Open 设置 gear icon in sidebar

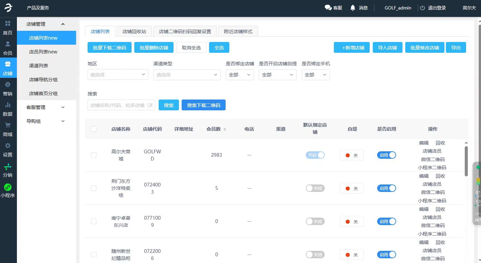pos(8,146)
